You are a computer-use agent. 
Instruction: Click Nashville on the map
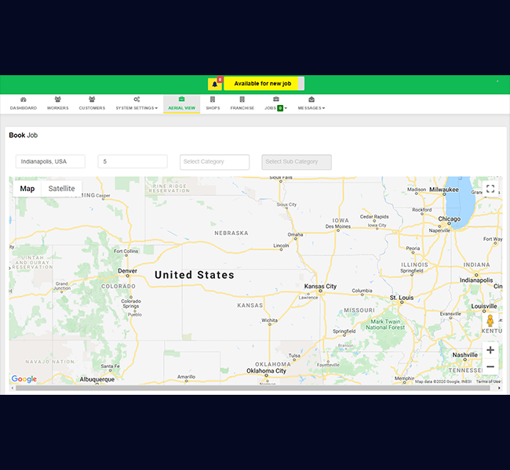(465, 355)
